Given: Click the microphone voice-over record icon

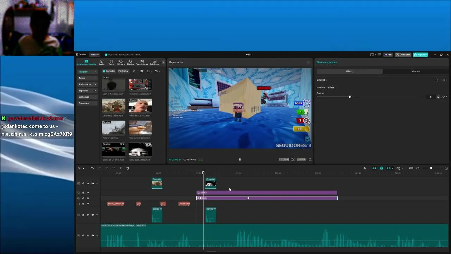Looking at the screenshot, I should click(x=365, y=168).
